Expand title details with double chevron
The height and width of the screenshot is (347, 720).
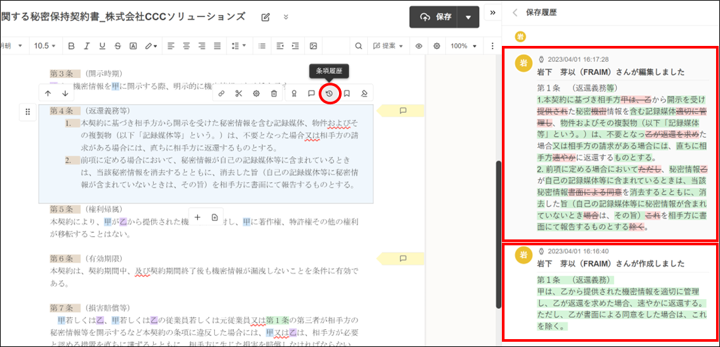tap(286, 17)
